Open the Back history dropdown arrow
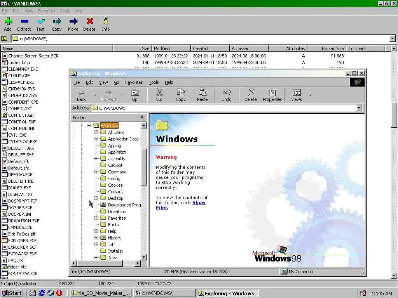398x298 pixels. click(x=95, y=95)
